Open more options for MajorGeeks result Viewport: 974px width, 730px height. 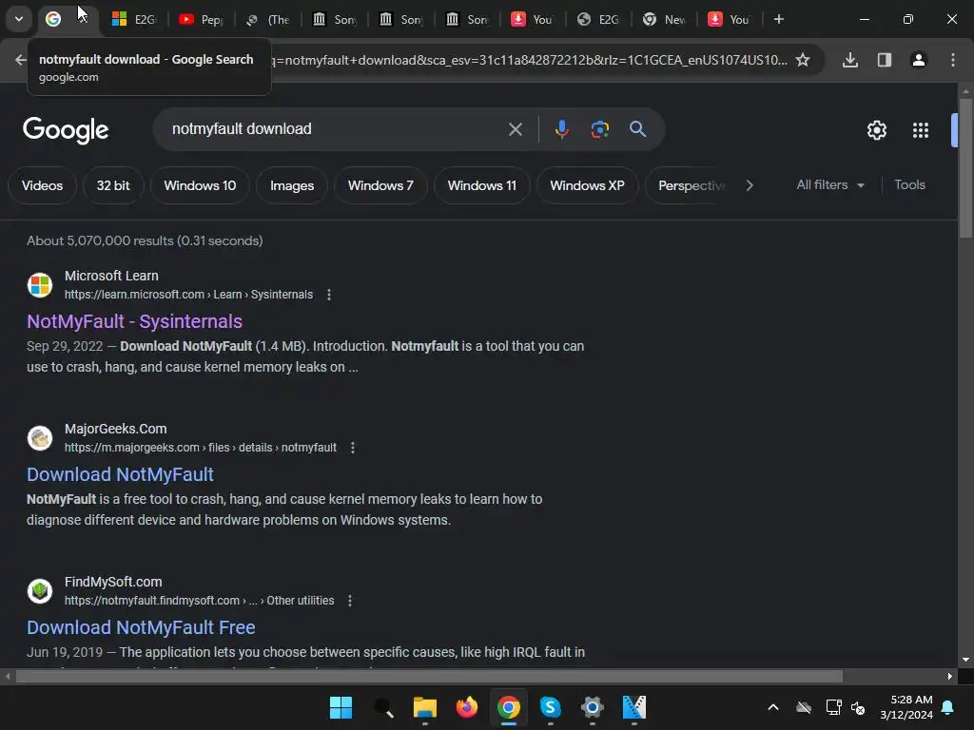[353, 448]
